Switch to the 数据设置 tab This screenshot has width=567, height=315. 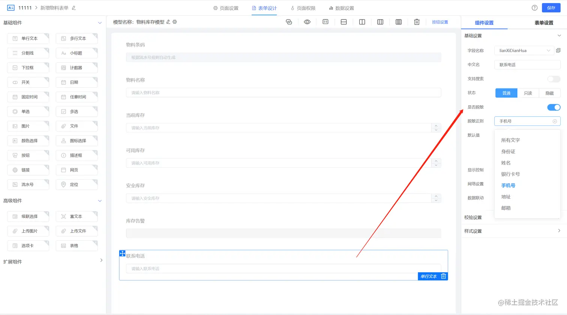coord(341,8)
